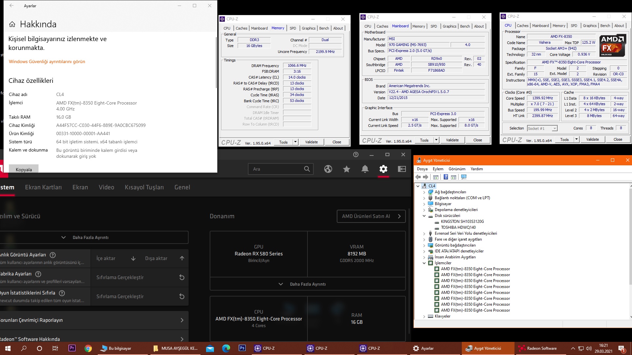
Task: Open Video tab in Radeon Software
Action: point(106,187)
